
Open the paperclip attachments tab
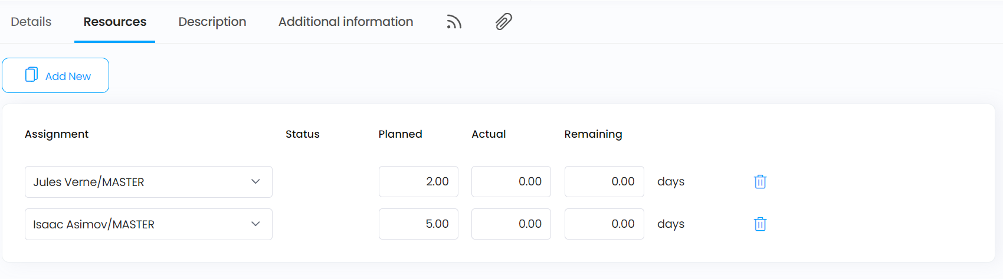(x=503, y=22)
